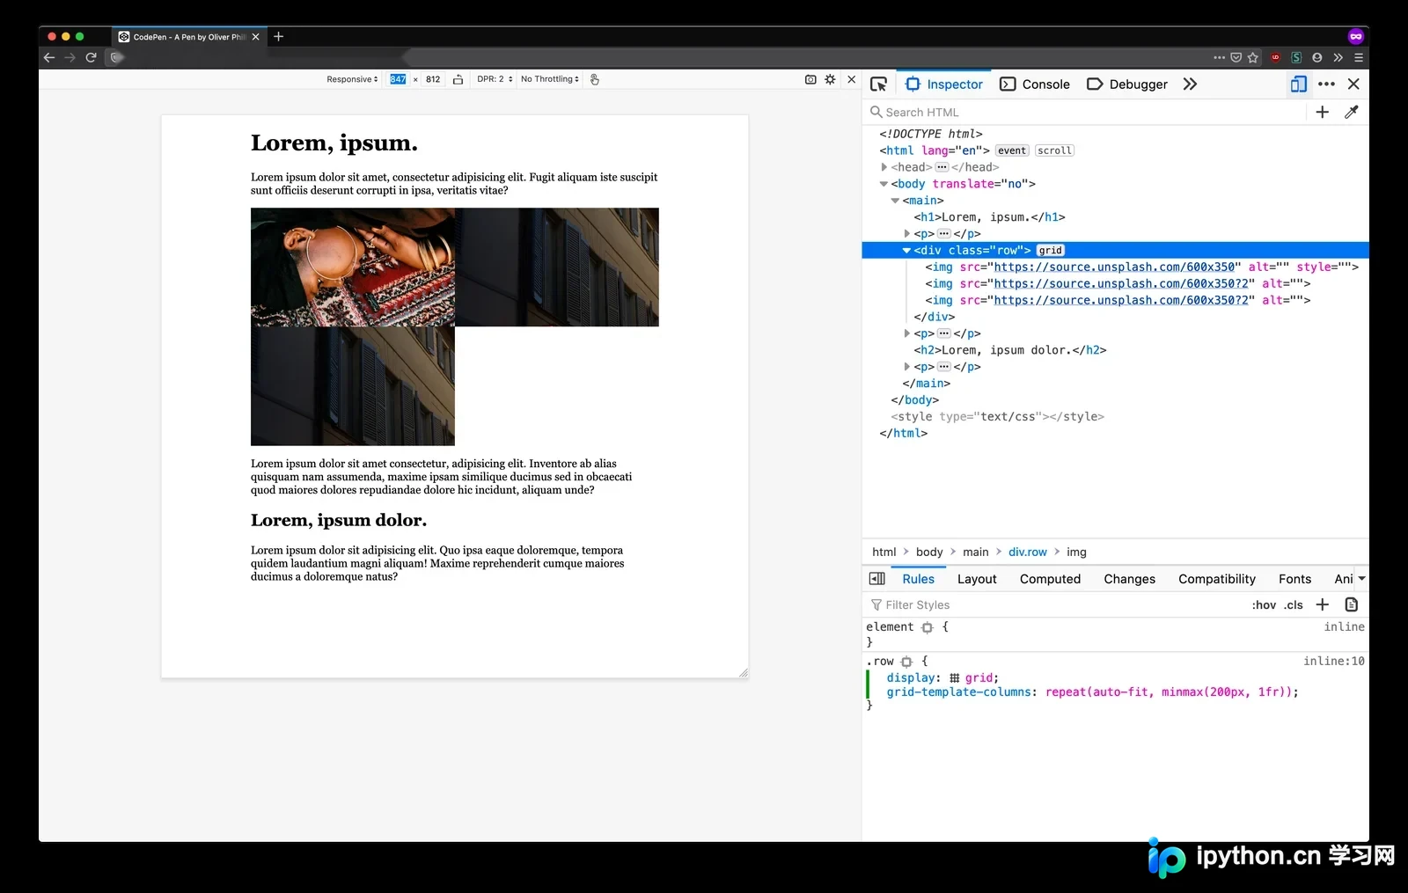
Task: Open the Changes tab
Action: click(1129, 579)
